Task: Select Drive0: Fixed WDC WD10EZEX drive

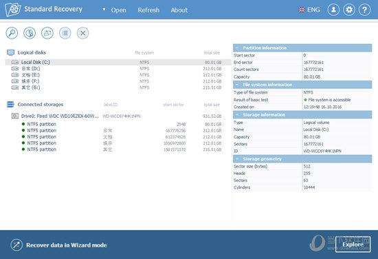Action: point(118,116)
